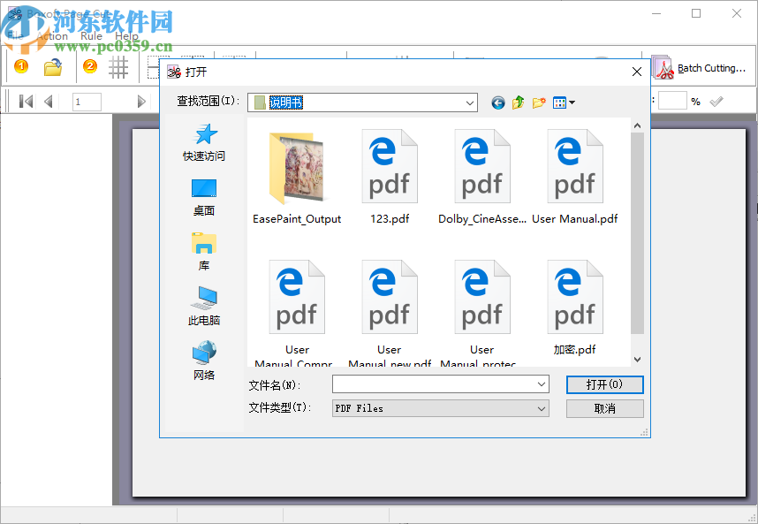Go to next page with the arrow icon
This screenshot has width=758, height=524.
coord(141,101)
